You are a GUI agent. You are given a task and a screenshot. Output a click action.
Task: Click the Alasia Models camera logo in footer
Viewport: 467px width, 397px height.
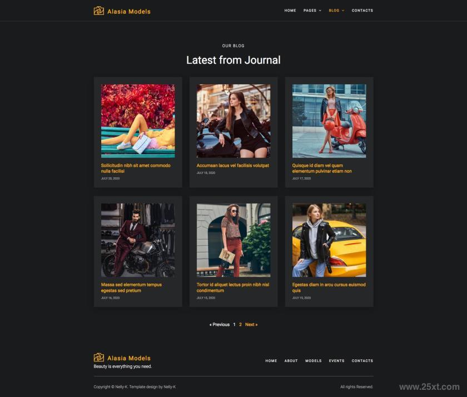[x=99, y=358]
